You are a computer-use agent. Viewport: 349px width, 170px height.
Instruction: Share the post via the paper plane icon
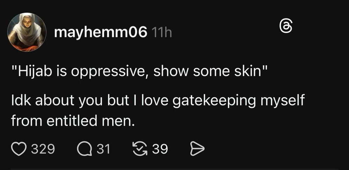(x=197, y=149)
